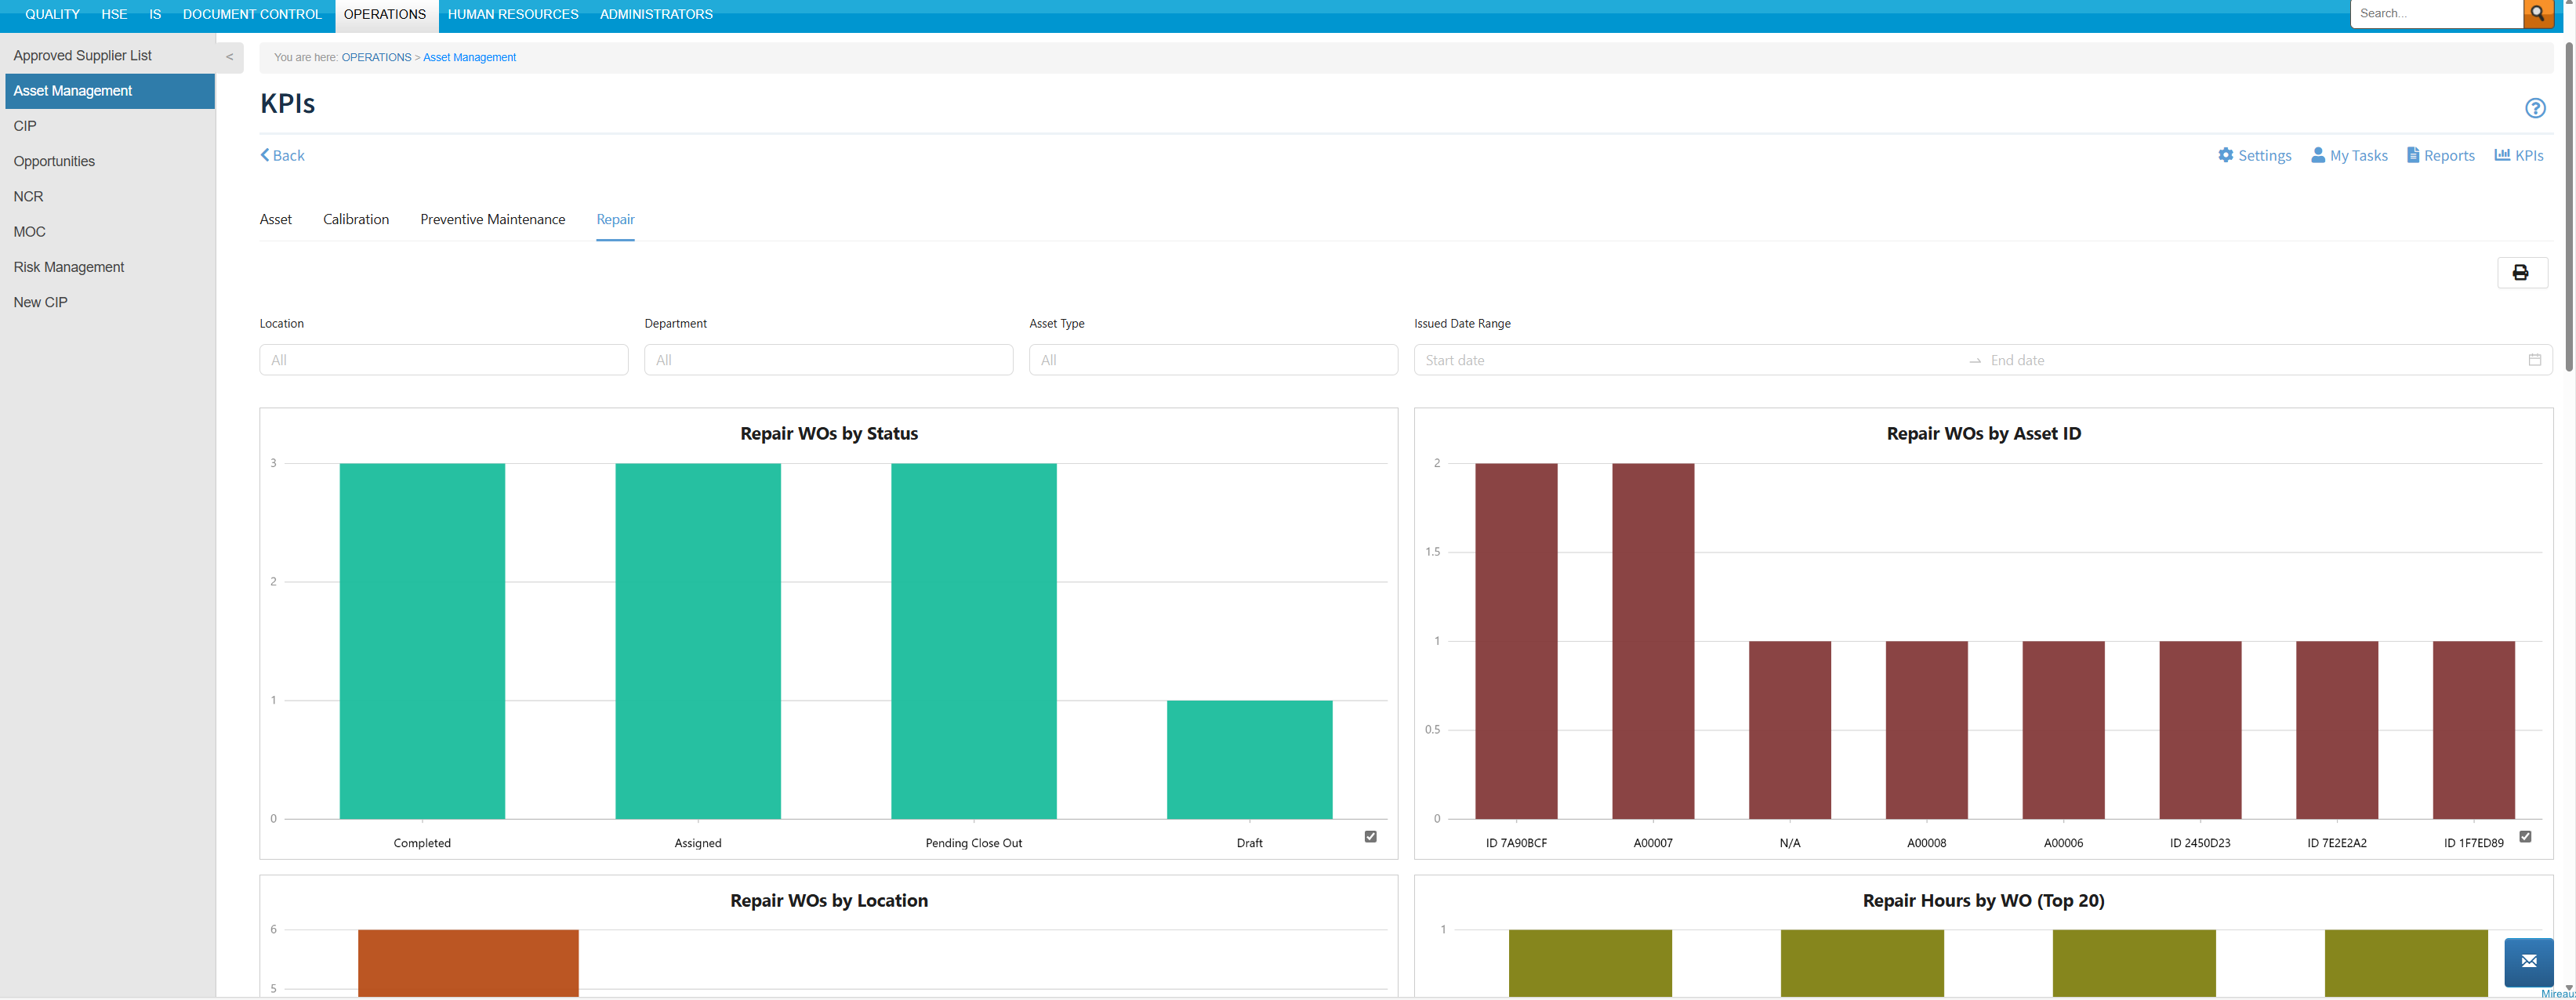The width and height of the screenshot is (2576, 1000).
Task: Print the KPI charts with printer icon
Action: [x=2521, y=272]
